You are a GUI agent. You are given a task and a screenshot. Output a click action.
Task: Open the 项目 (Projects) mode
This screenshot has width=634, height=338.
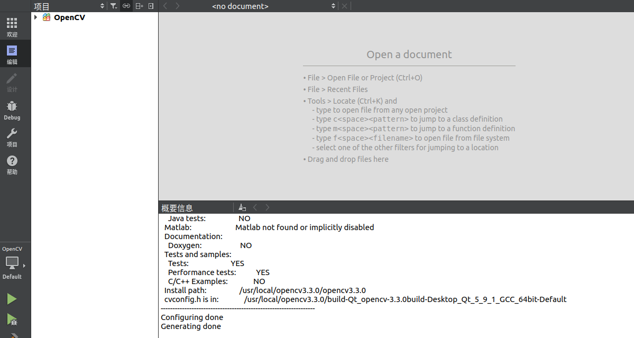pos(12,138)
